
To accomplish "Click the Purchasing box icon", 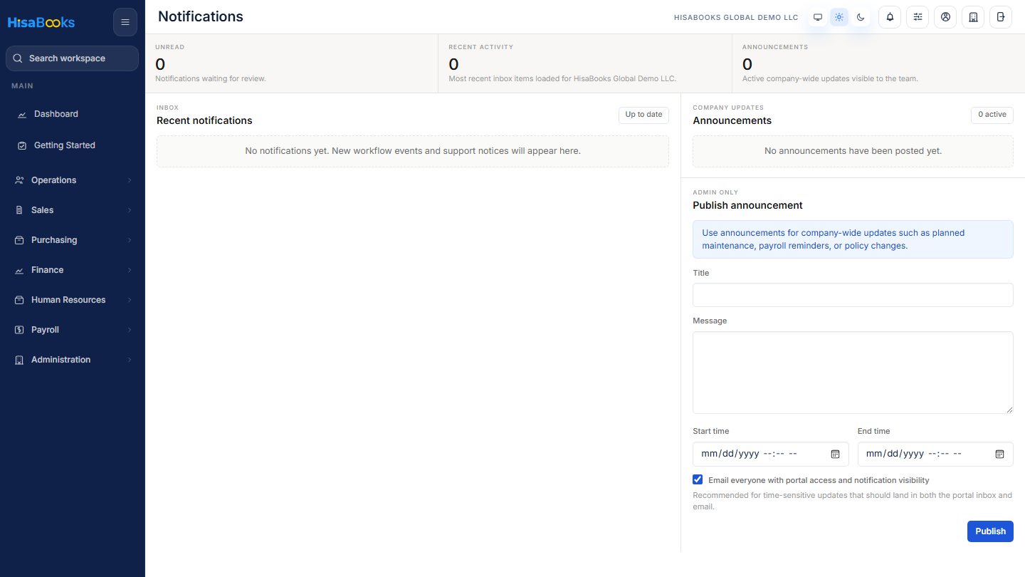I will point(19,240).
